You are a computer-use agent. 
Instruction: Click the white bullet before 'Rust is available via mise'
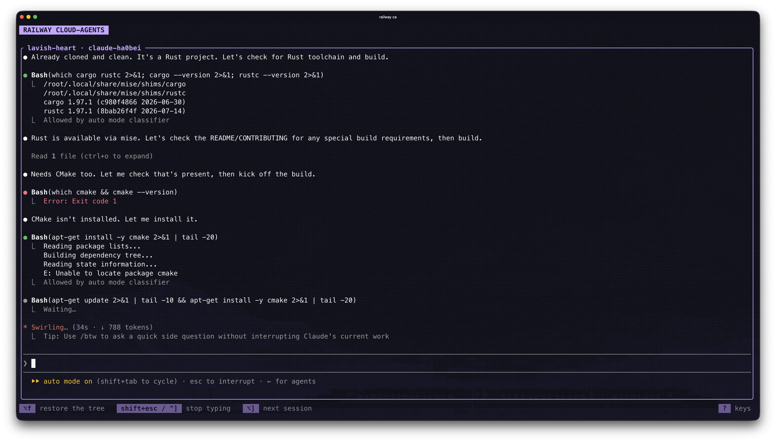[26, 138]
